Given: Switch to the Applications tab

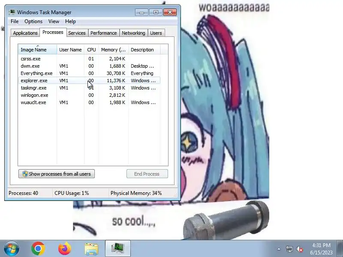Looking at the screenshot, I should tap(25, 33).
